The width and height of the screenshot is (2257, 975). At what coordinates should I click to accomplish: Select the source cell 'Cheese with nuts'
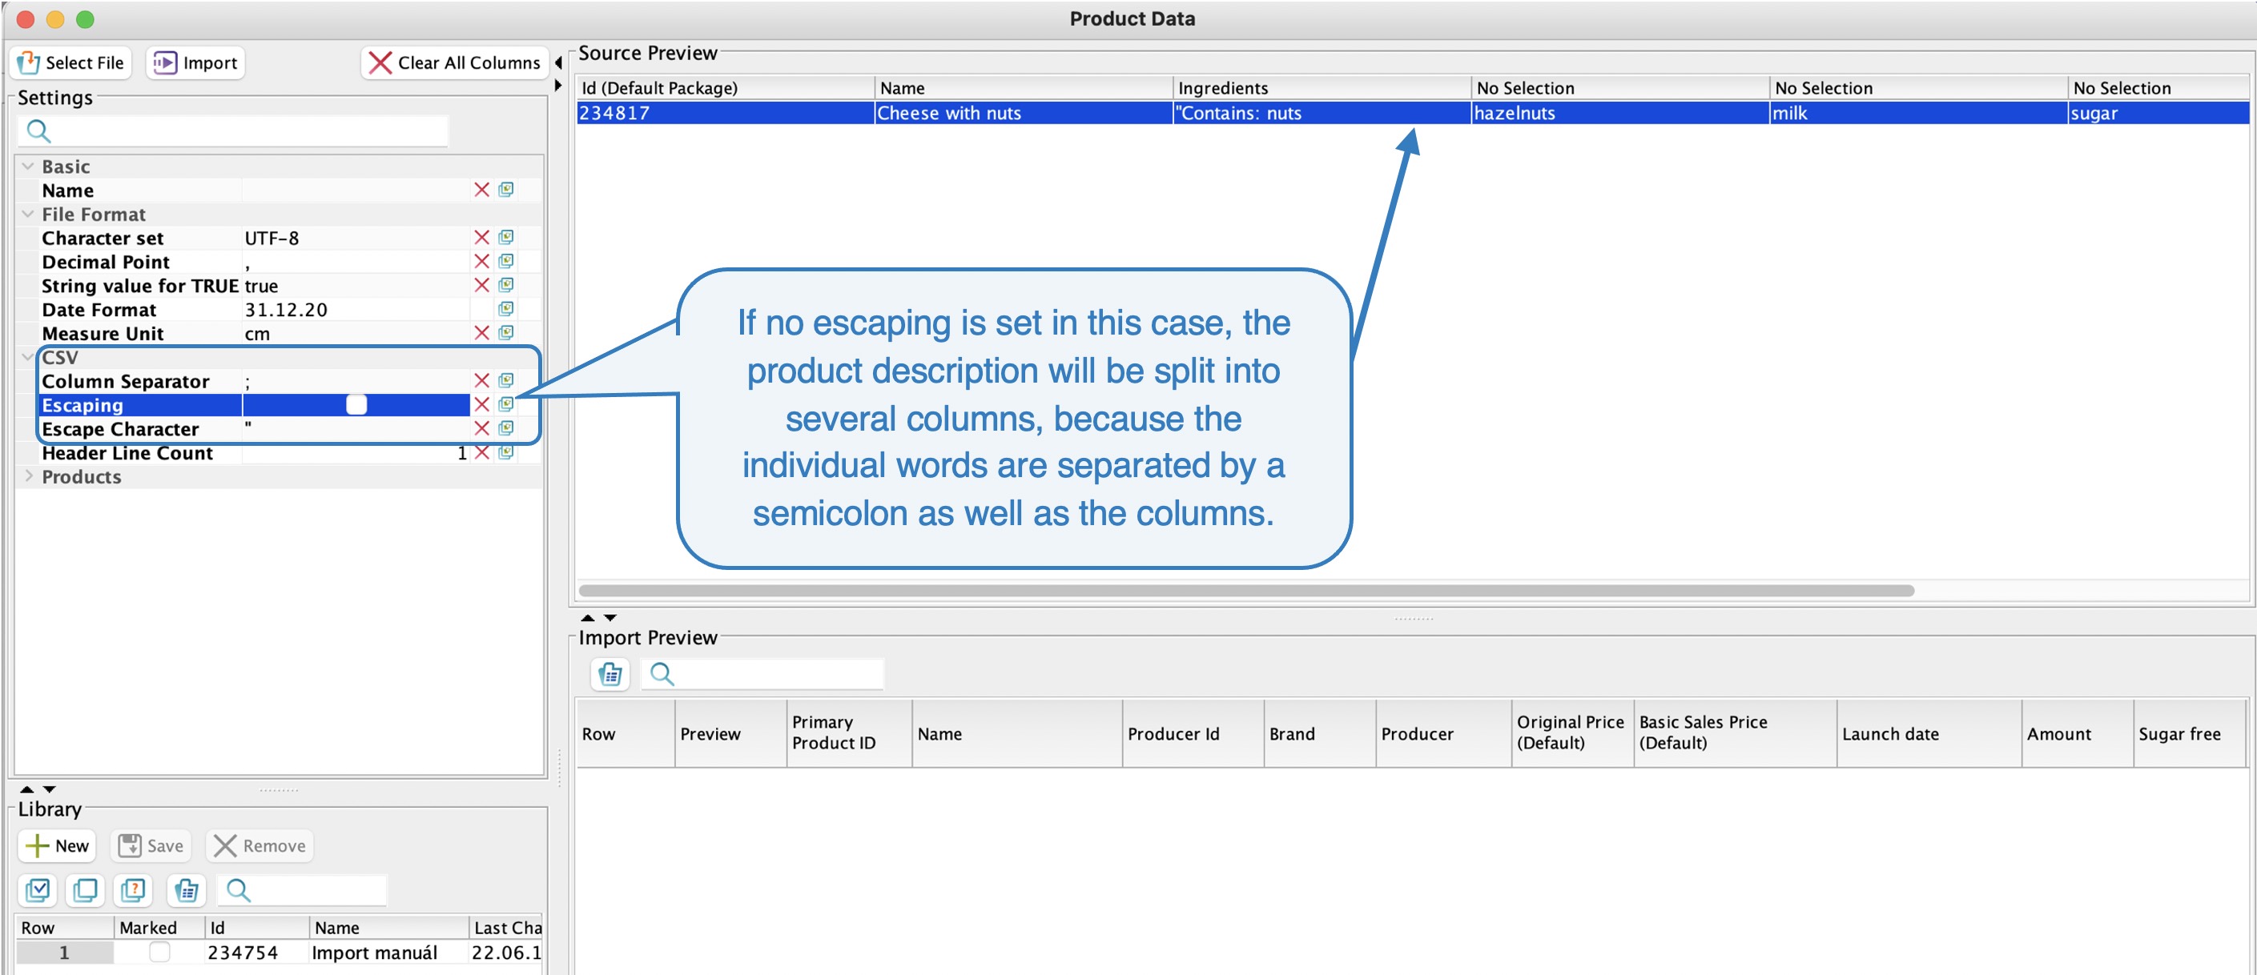click(1024, 113)
